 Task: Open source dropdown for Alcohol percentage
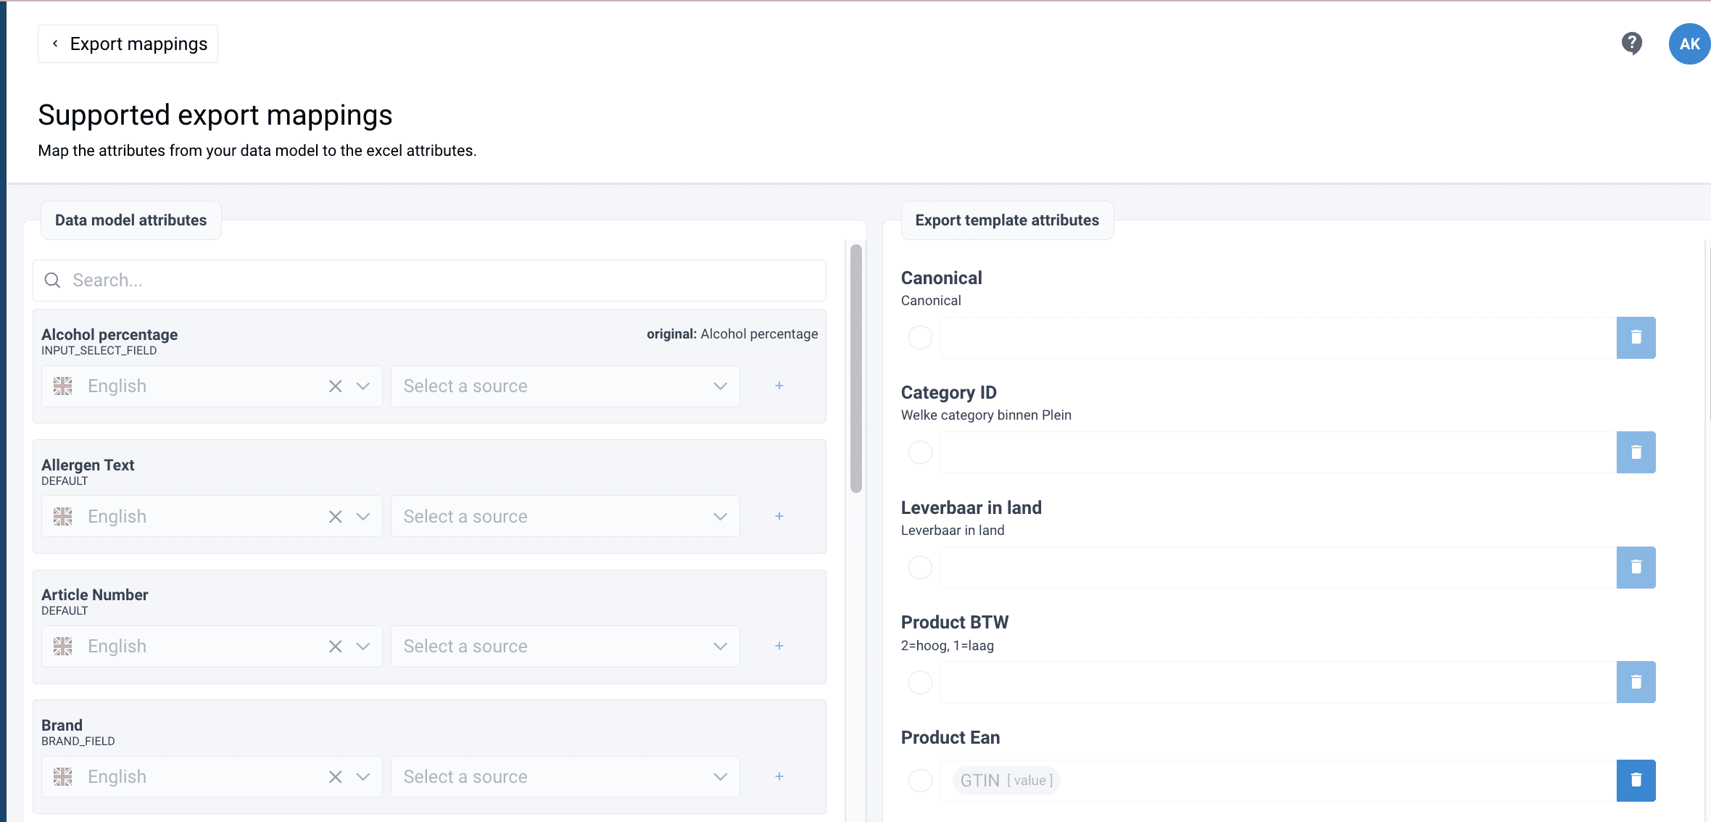[x=565, y=386]
